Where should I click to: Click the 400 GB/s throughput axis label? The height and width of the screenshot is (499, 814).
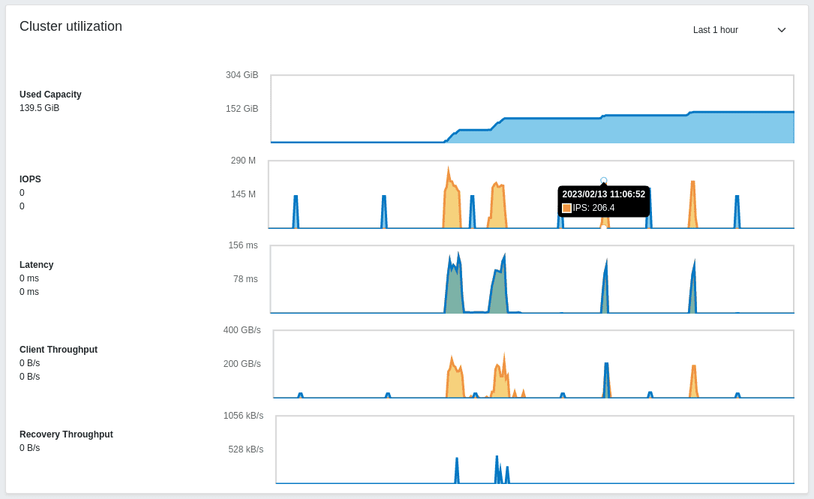click(242, 330)
